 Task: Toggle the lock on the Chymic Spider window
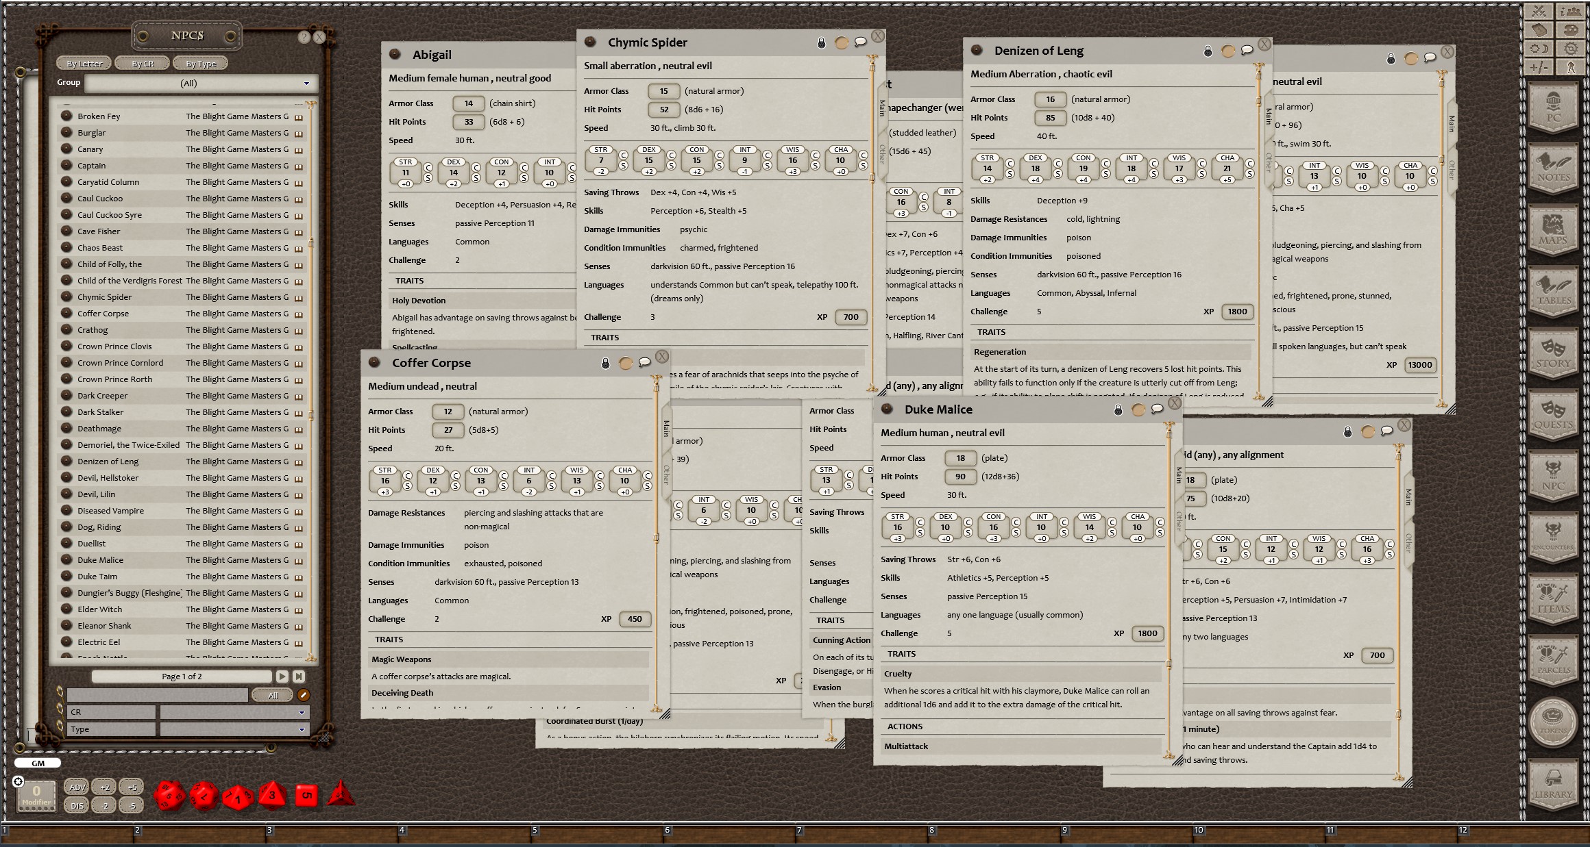[x=820, y=42]
